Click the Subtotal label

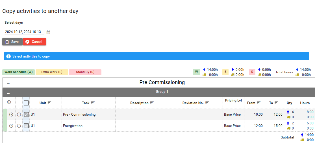pyautogui.click(x=287, y=137)
